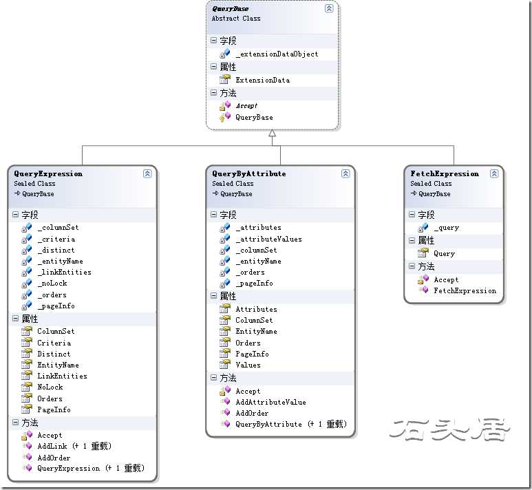Click QueryBase base-type link in QueryByAttribute
Screen dimensions: 532x490
click(236, 194)
